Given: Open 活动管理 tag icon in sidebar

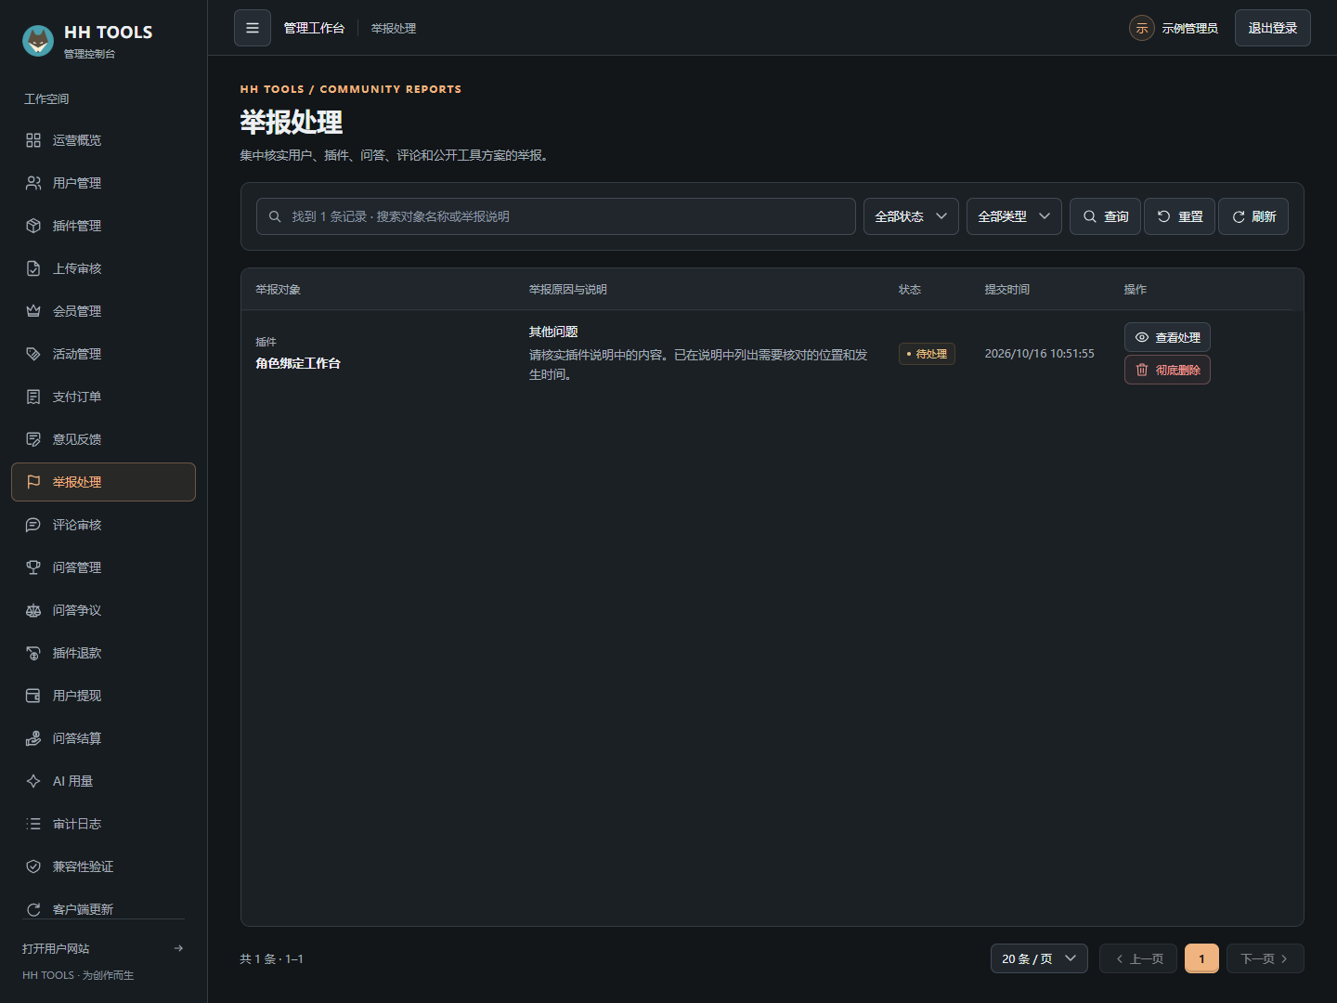Looking at the screenshot, I should (x=33, y=354).
